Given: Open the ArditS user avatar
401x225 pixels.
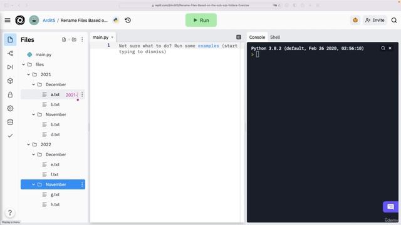Looking at the screenshot, I should point(34,20).
